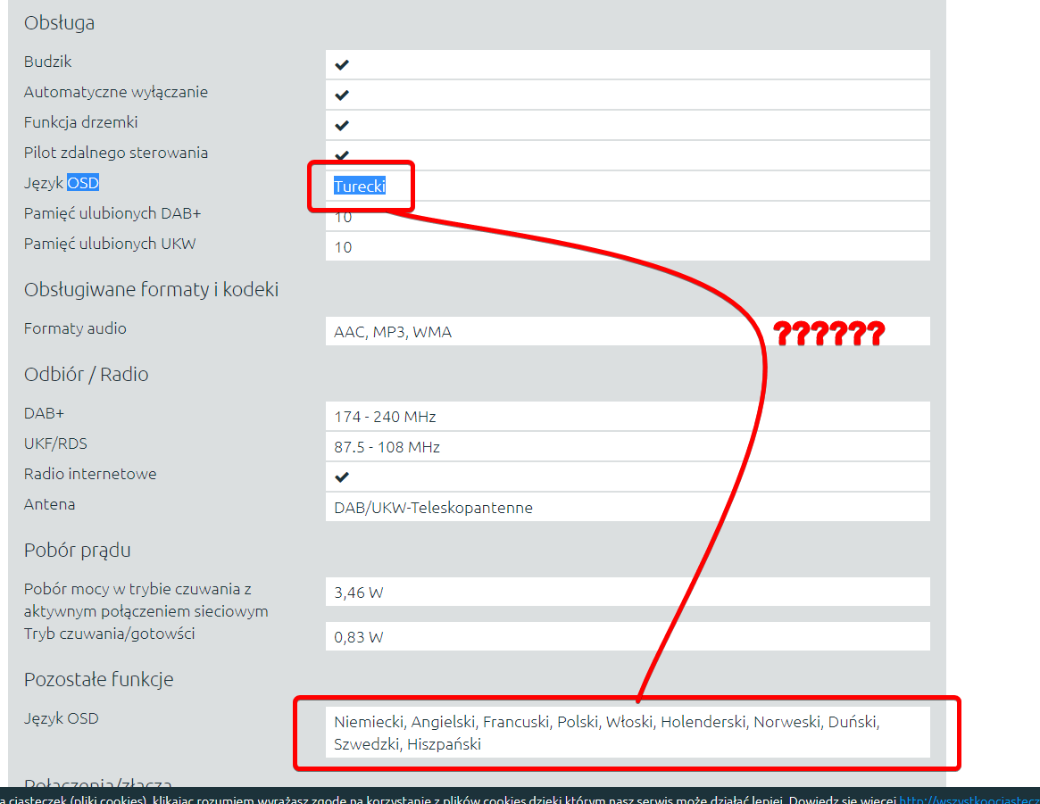This screenshot has width=1040, height=804.
Task: Click the 174 - 240 MHz value
Action: [385, 417]
